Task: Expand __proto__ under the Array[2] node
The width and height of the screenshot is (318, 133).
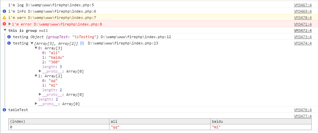Action: tap(40, 95)
